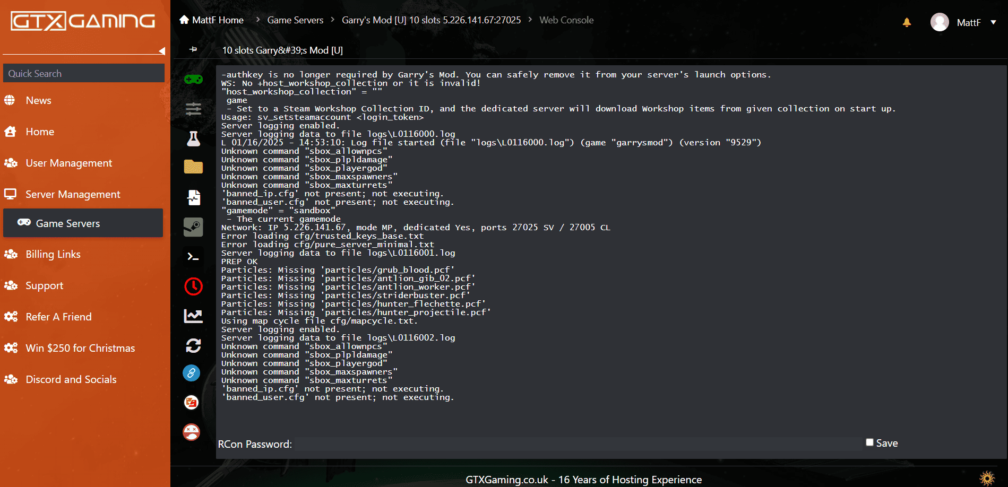
Task: Click the home icon in the breadcrumb
Action: click(x=184, y=20)
